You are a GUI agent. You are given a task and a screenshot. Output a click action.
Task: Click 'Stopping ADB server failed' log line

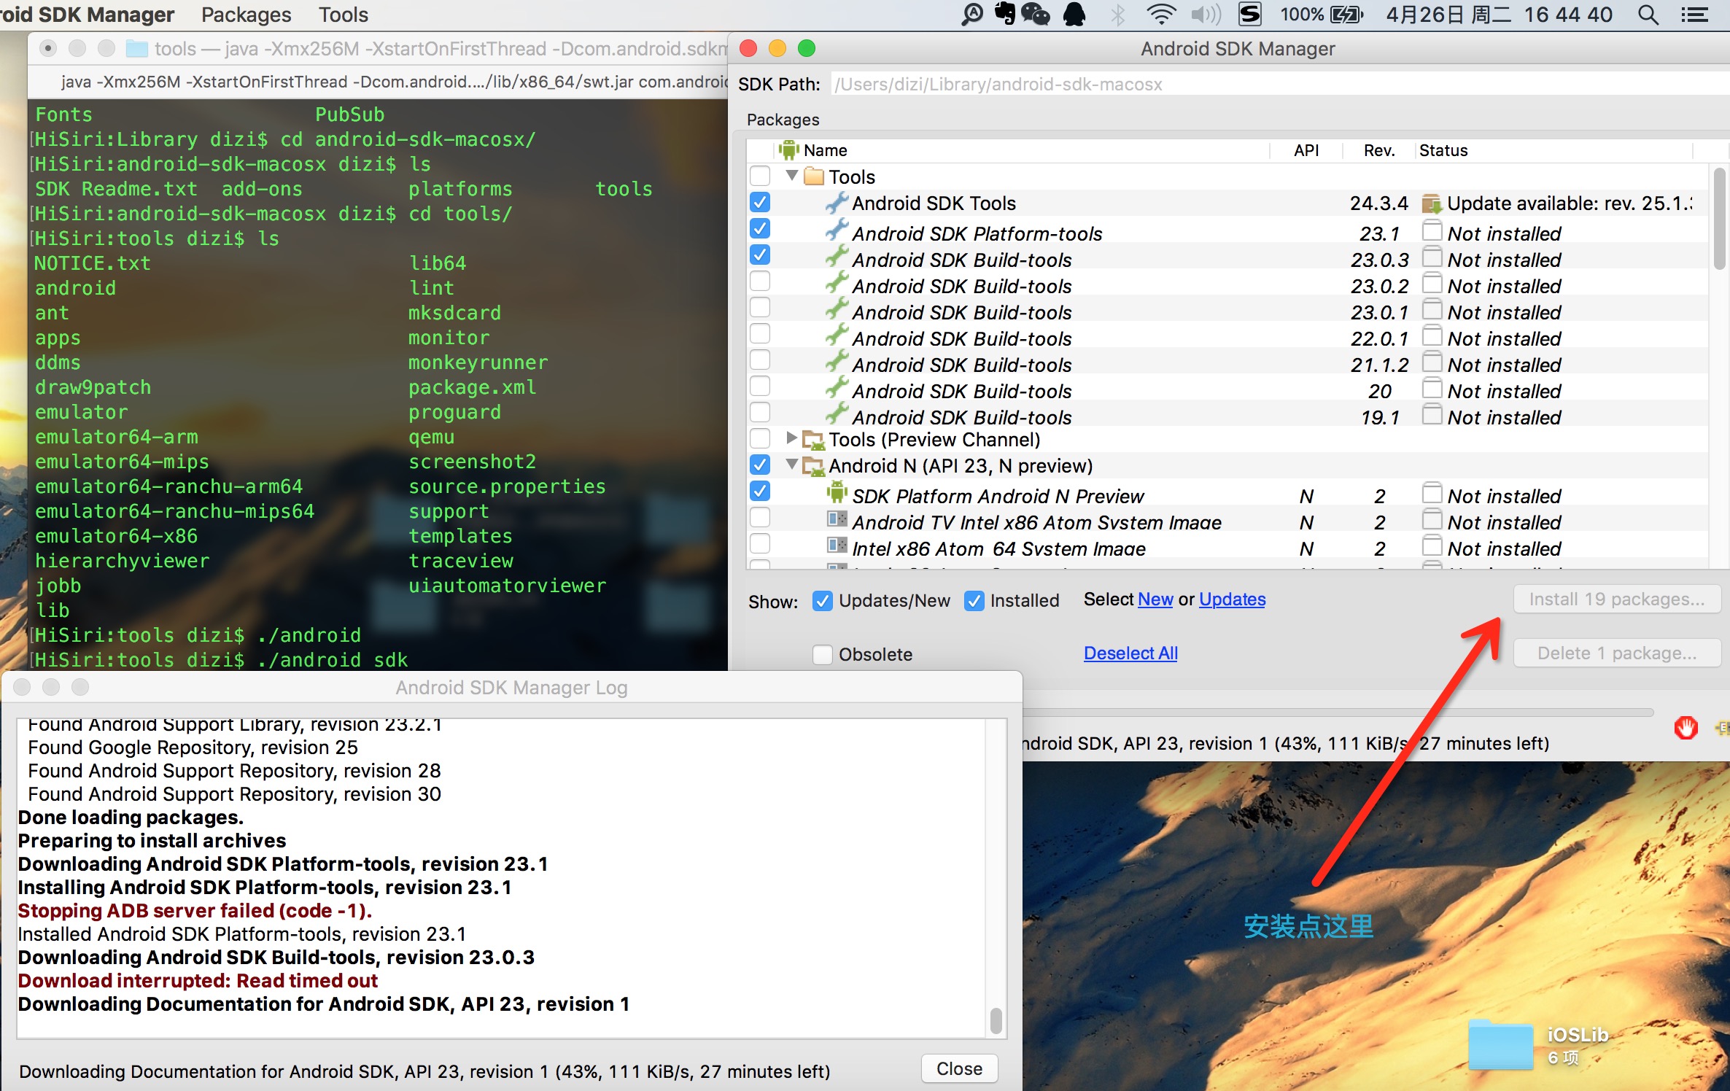click(x=195, y=911)
